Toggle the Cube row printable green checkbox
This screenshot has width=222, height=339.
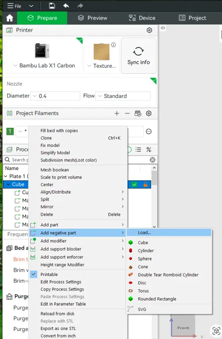[x=134, y=185]
